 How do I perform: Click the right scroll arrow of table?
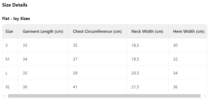tap(205, 96)
